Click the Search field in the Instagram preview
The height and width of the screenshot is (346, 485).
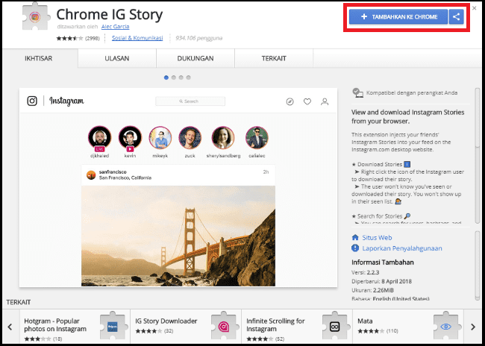pyautogui.click(x=190, y=101)
